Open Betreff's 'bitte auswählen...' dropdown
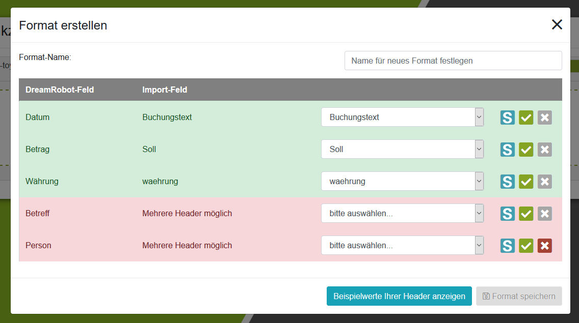The width and height of the screenshot is (579, 323). 402,214
